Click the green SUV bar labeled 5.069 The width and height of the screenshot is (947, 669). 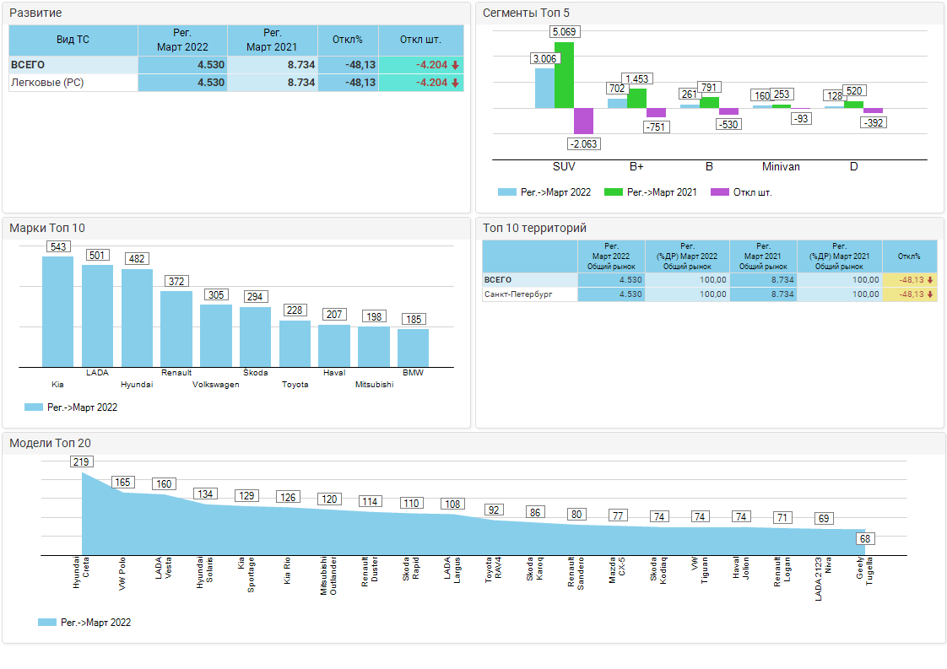tap(564, 75)
